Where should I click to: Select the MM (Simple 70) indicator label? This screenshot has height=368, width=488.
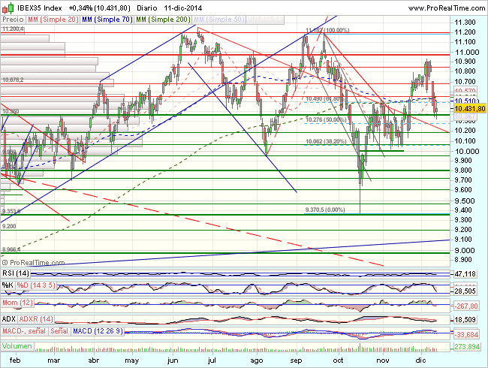tap(107, 20)
